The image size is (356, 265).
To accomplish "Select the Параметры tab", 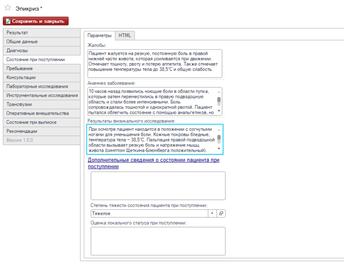I will [99, 36].
